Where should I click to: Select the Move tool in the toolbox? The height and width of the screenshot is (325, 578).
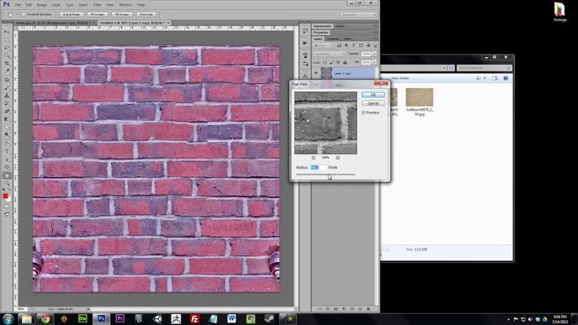click(x=7, y=31)
